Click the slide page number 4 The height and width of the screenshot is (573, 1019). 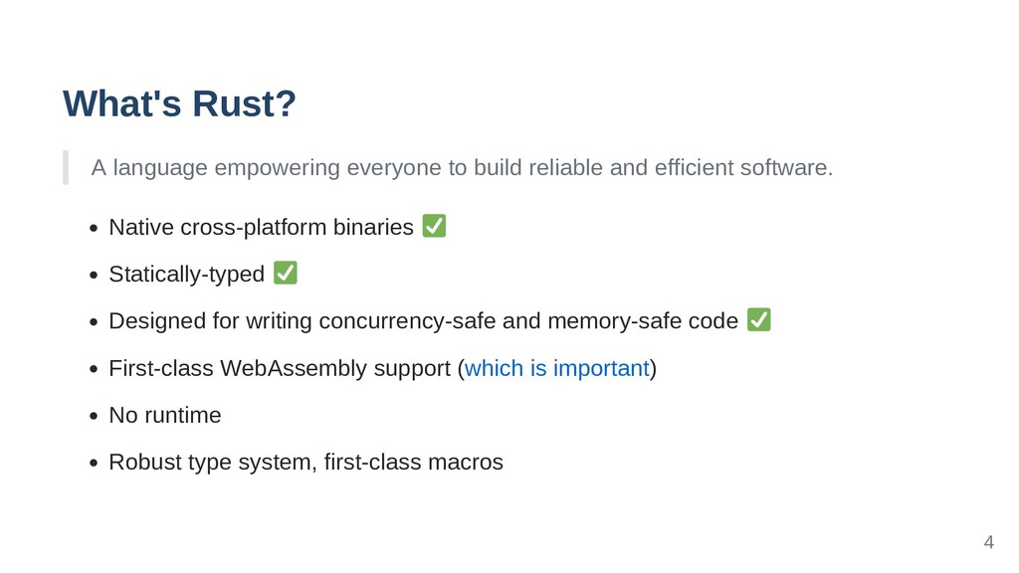(x=989, y=542)
